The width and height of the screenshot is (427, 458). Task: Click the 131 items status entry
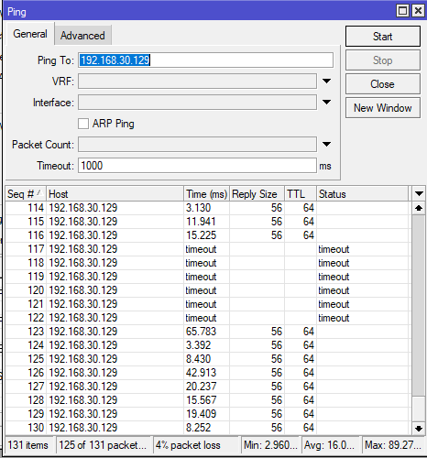coord(30,445)
